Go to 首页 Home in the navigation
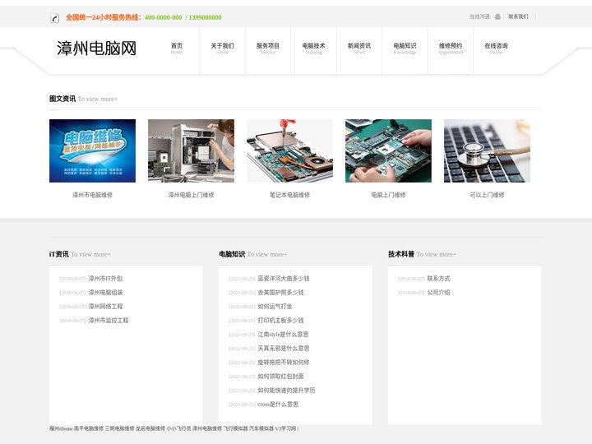This screenshot has height=444, width=592. [177, 49]
